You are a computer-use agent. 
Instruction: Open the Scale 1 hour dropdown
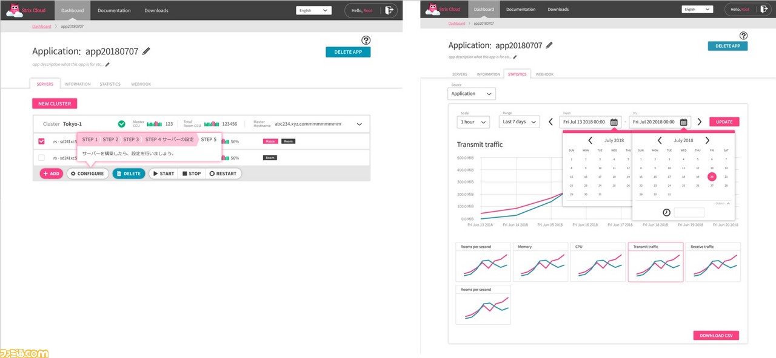click(473, 122)
